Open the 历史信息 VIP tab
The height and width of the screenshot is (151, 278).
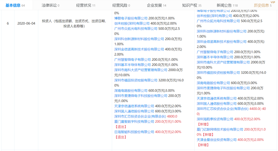pyautogui.click(x=263, y=5)
